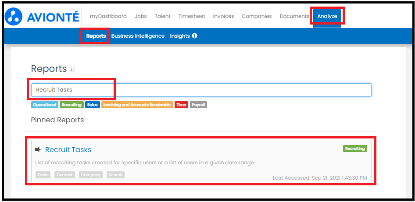Viewport: 415px width, 202px height.
Task: Click the Search keyword tag on the report
Action: point(115,175)
